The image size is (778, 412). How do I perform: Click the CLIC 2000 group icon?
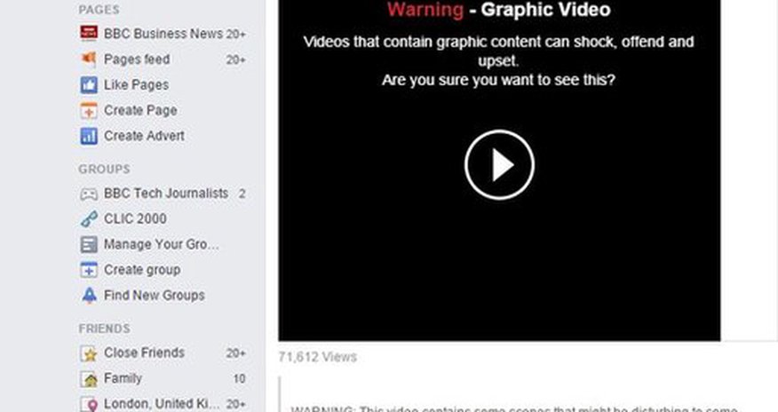point(89,218)
